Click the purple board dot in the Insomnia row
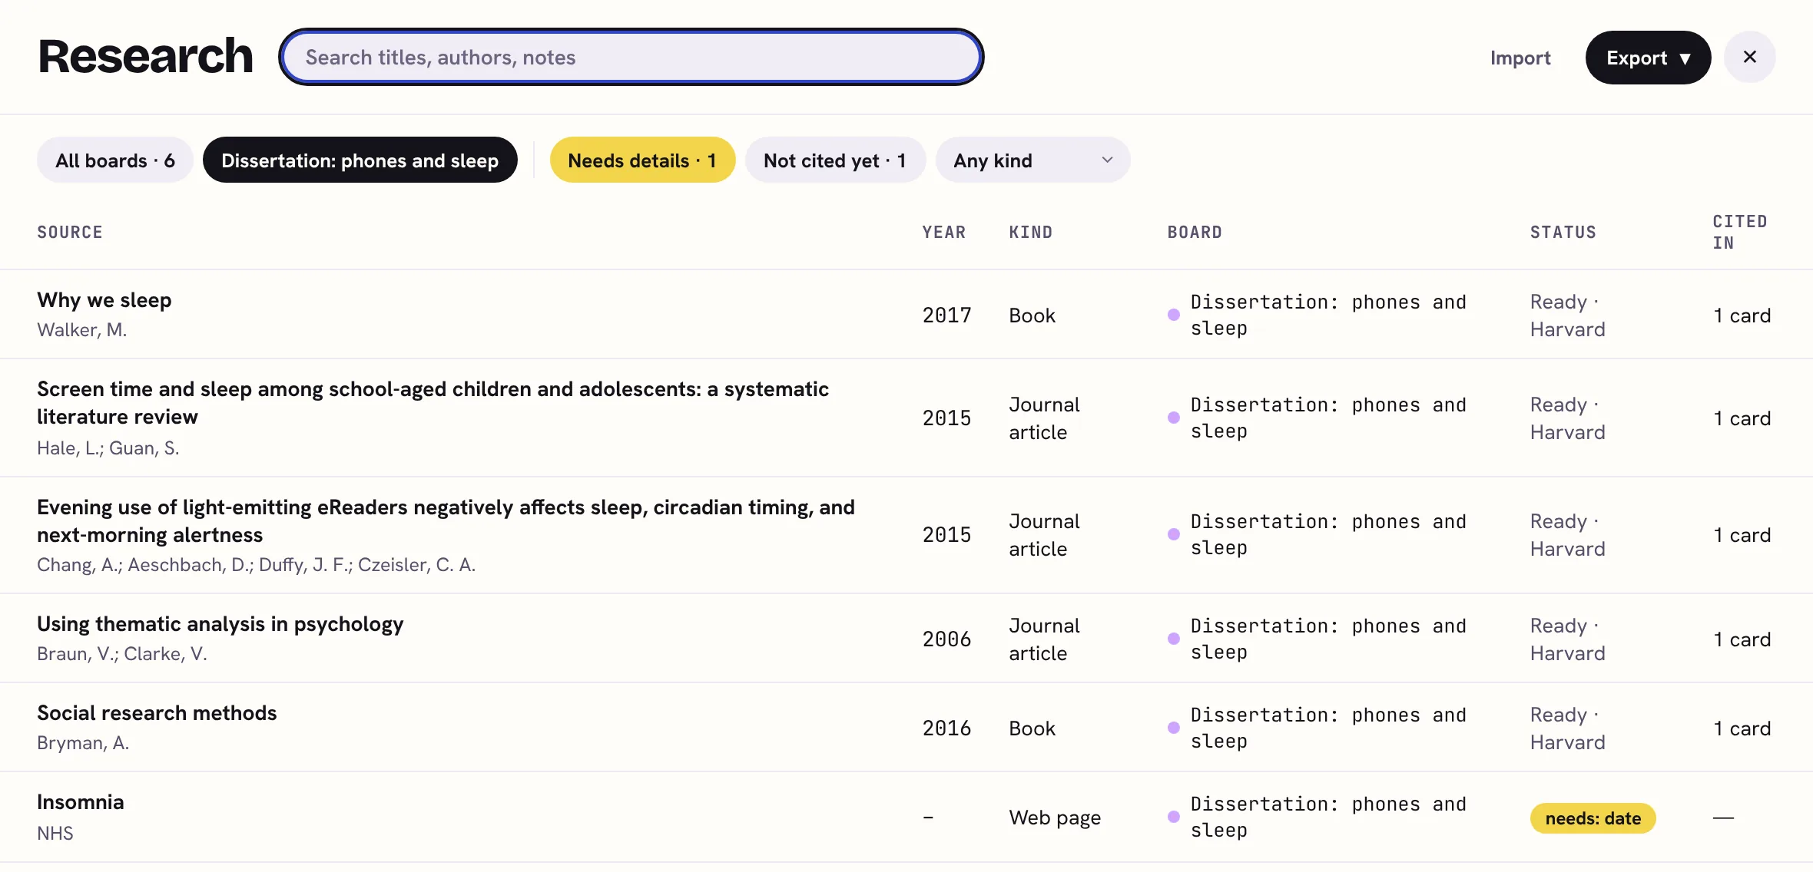 [1173, 817]
